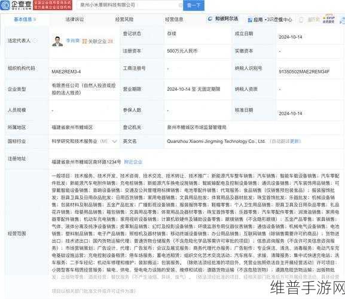Click the SVIP membership badge

[x=329, y=19]
